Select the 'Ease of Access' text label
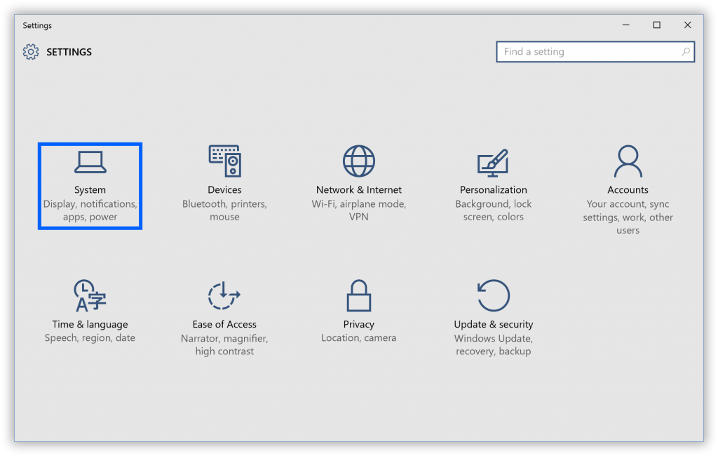 click(x=224, y=324)
